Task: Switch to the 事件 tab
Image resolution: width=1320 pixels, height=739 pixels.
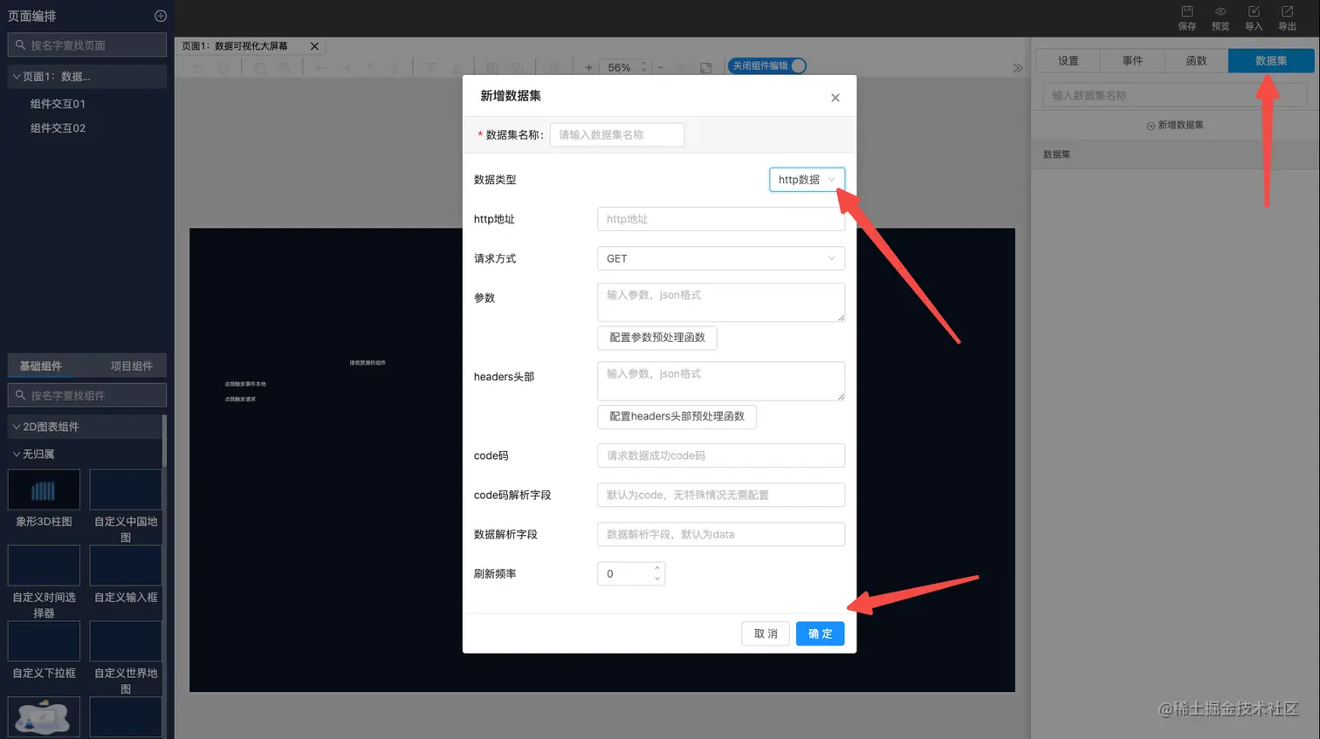Action: (1132, 60)
